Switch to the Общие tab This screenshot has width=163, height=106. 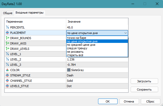(8, 13)
